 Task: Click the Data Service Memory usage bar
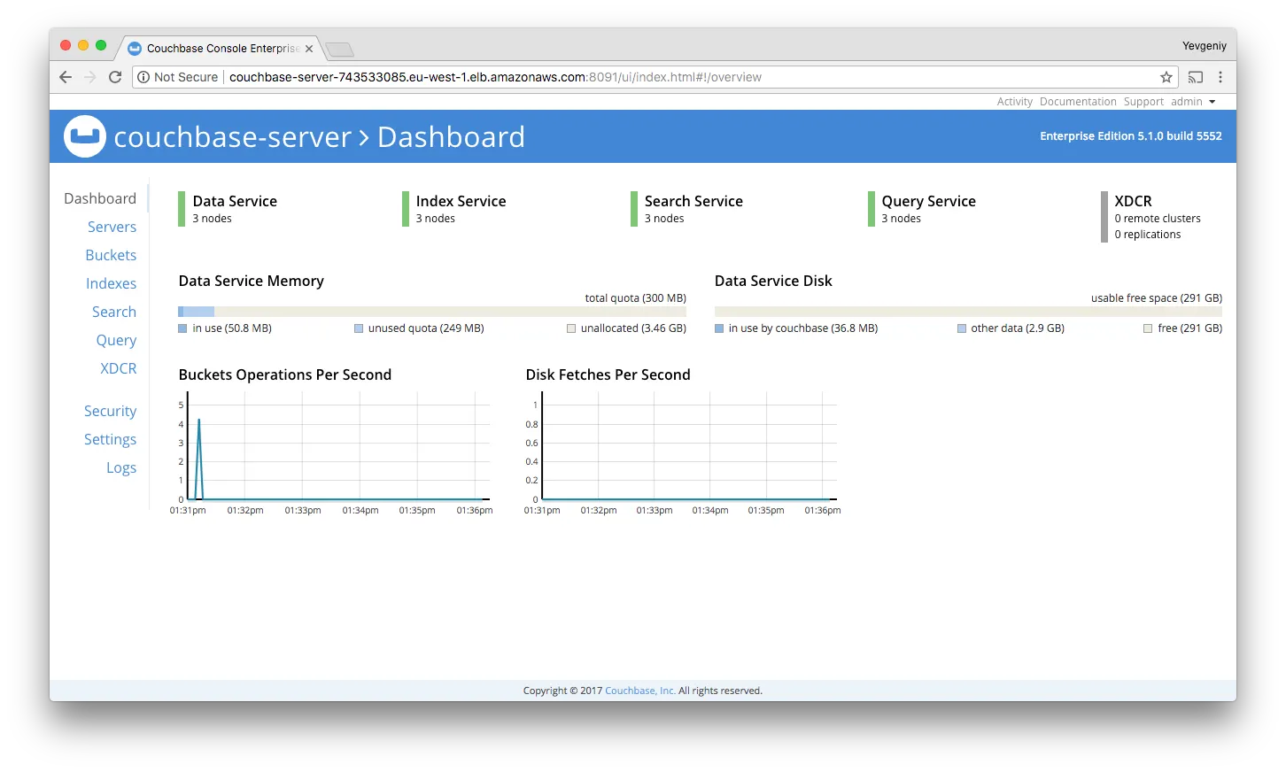point(432,312)
